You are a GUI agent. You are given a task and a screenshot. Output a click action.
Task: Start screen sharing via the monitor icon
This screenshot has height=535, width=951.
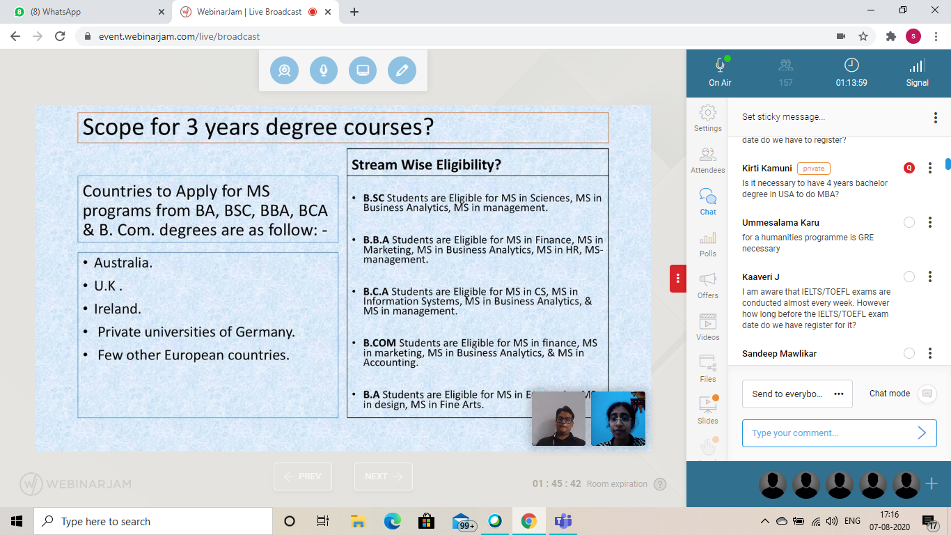362,70
